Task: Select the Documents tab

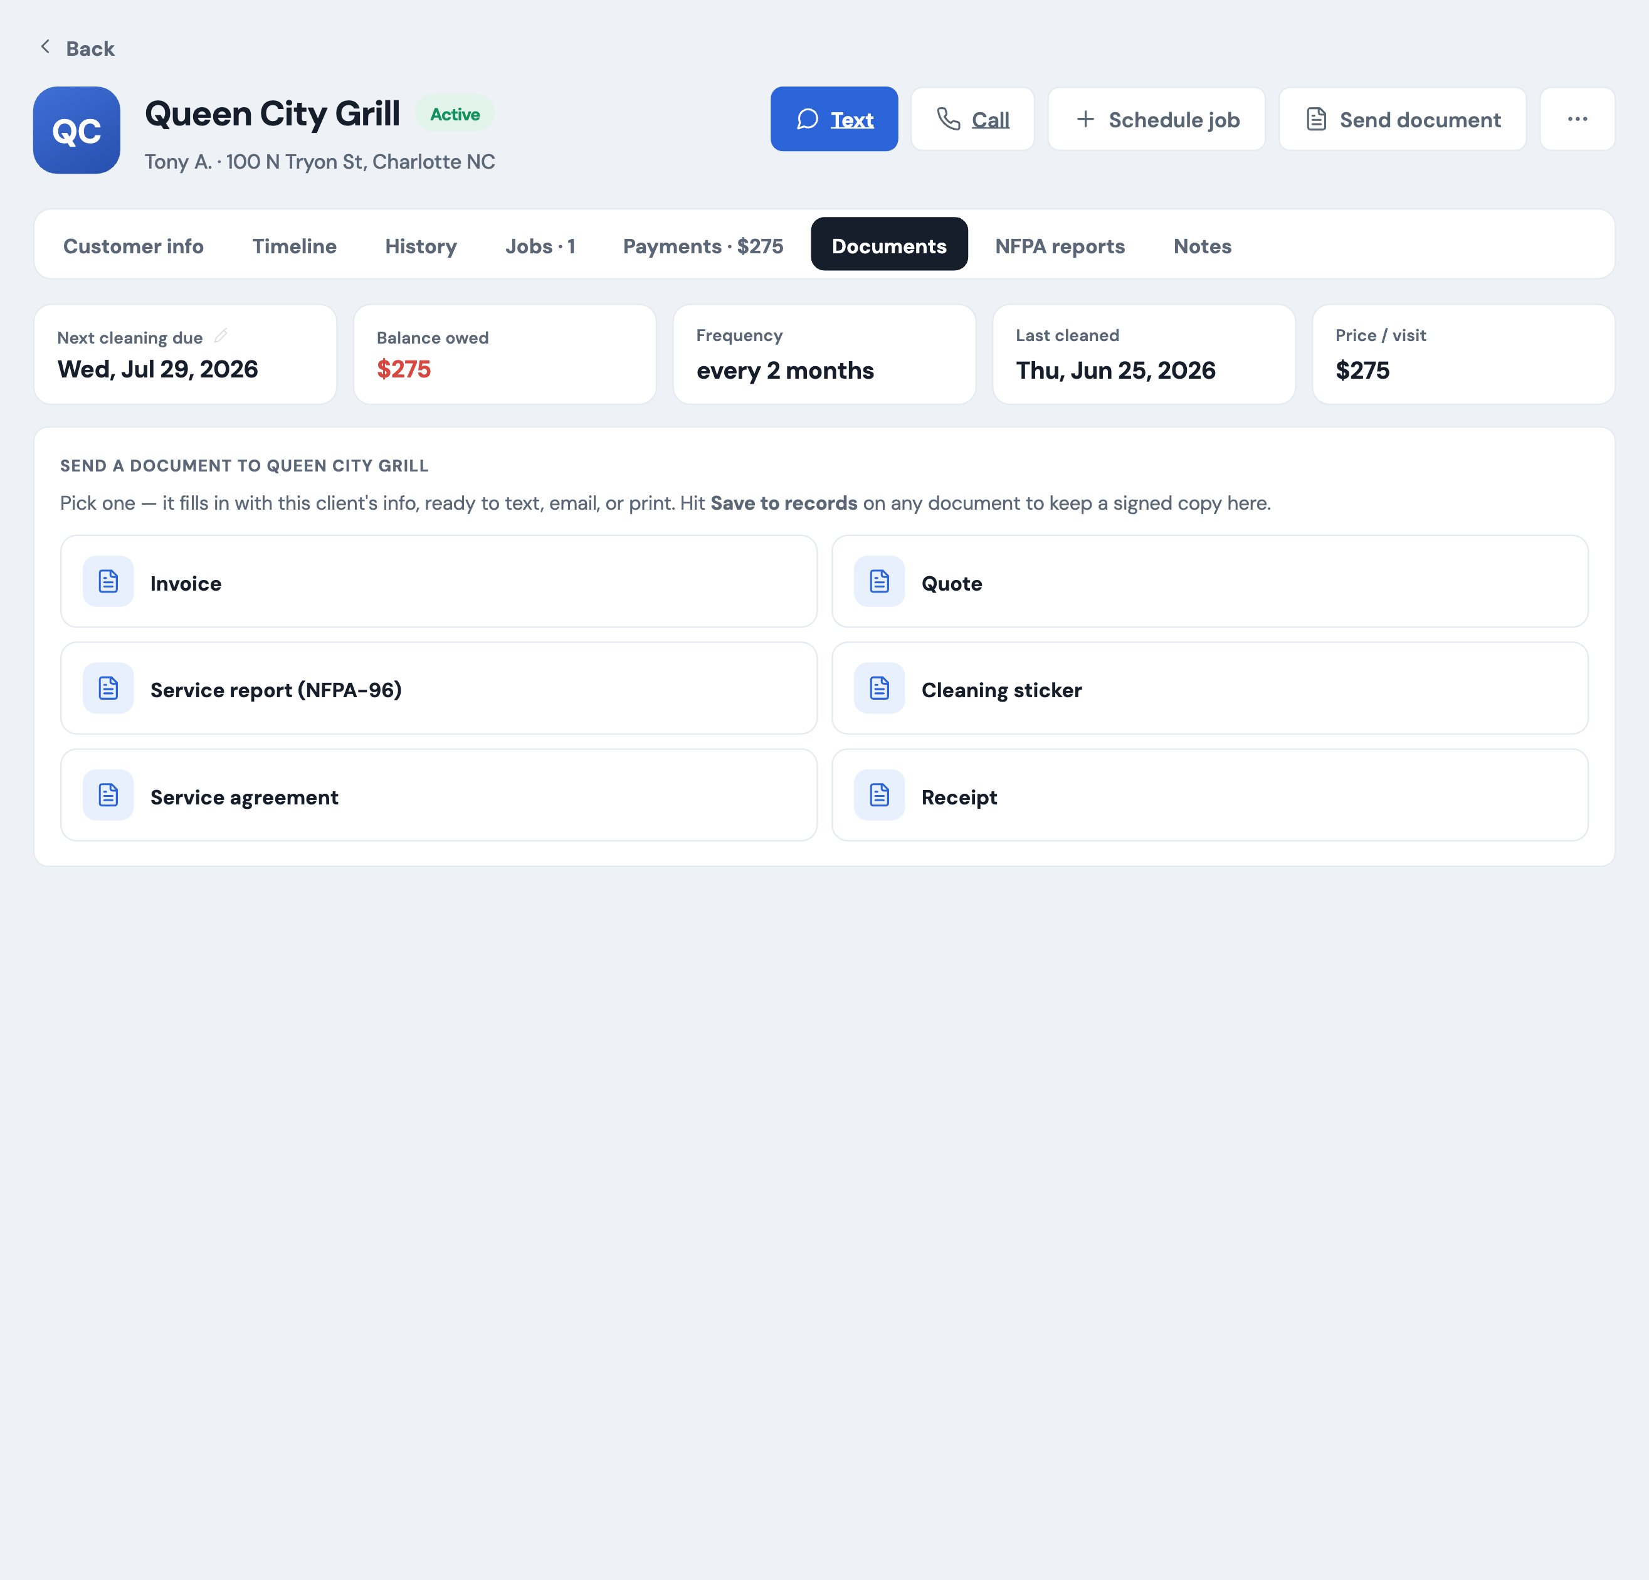Action: [889, 244]
